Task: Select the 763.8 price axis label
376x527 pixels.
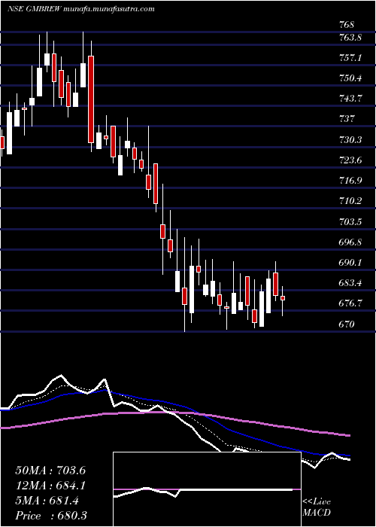Action: 350,38
